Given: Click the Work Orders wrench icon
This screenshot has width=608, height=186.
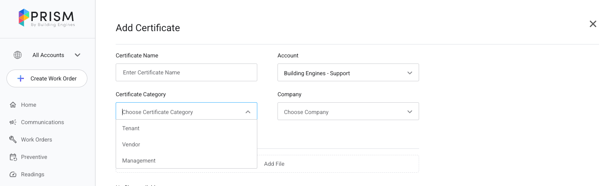Looking at the screenshot, I should [13, 139].
